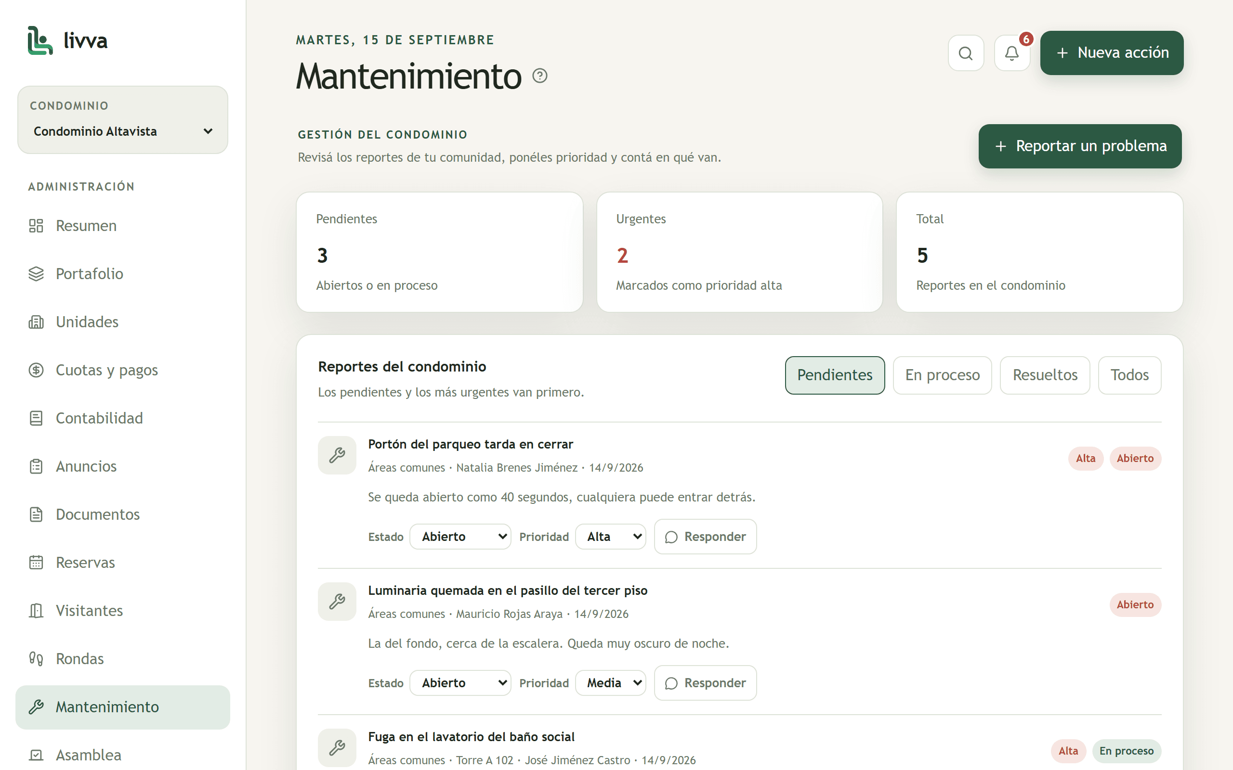Click the Portafolio layers icon
The image size is (1233, 770).
(x=36, y=273)
